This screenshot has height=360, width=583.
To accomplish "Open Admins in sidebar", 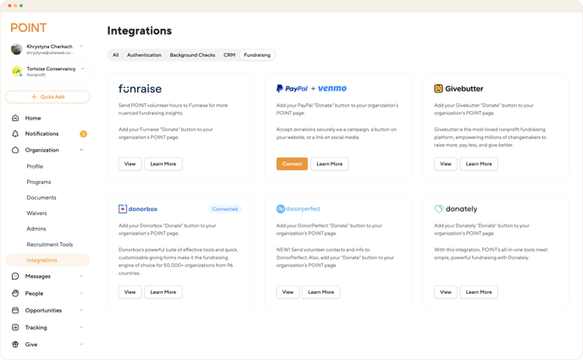I will click(x=36, y=229).
